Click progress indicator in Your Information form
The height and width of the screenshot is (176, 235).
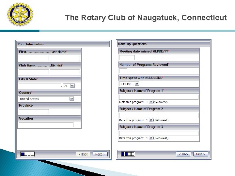[x=27, y=154]
